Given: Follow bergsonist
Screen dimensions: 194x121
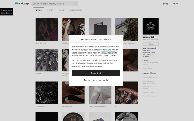Looking at the screenshot, I should (151, 44).
